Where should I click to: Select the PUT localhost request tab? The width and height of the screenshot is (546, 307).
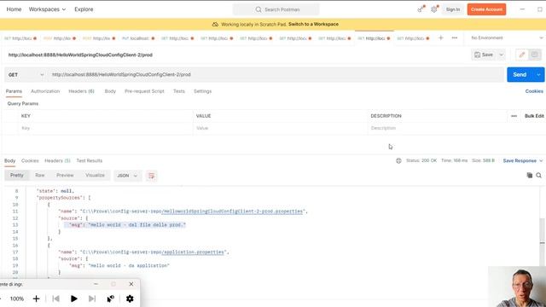[x=138, y=38]
